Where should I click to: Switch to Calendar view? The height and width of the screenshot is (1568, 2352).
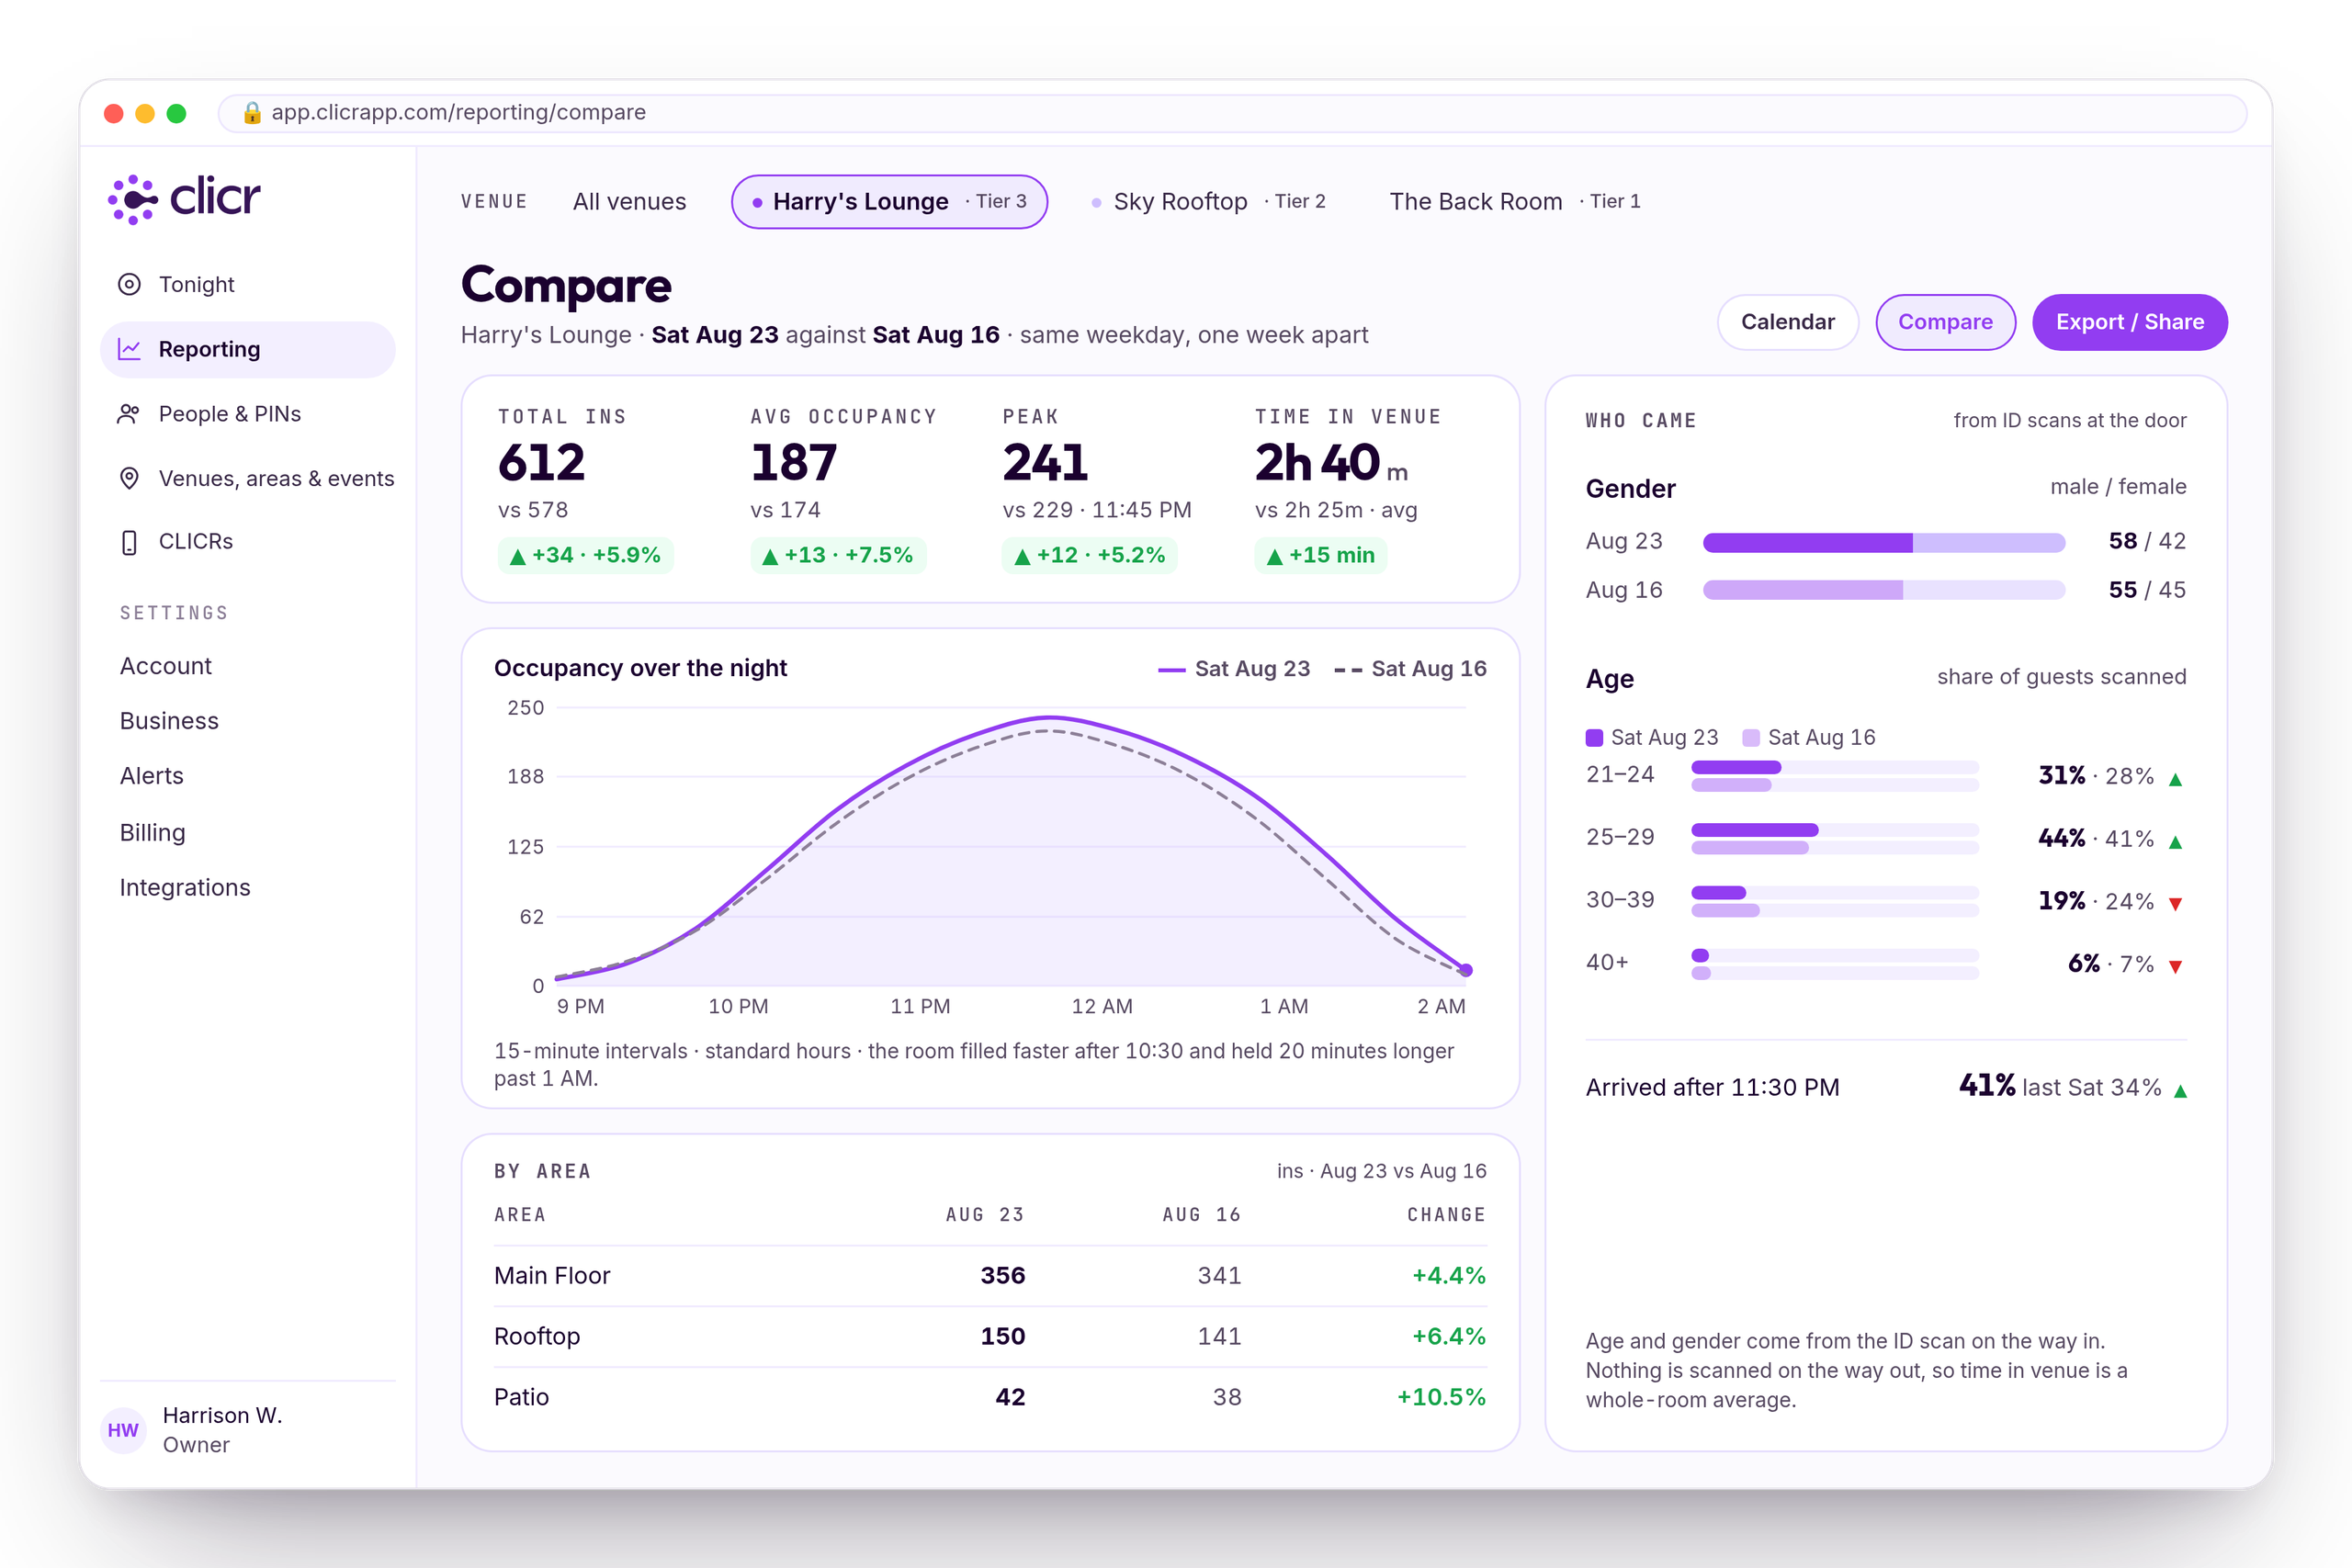pos(1788,322)
